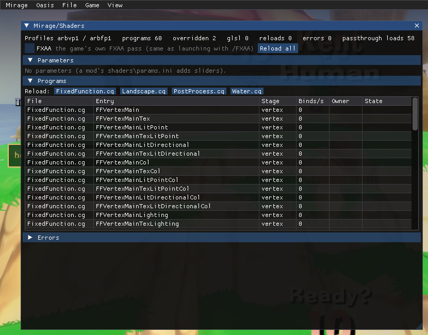Viewport: 428px width, 335px height.
Task: Select the FFVertexMainTexLitDirectionalCol entry
Action: click(153, 206)
